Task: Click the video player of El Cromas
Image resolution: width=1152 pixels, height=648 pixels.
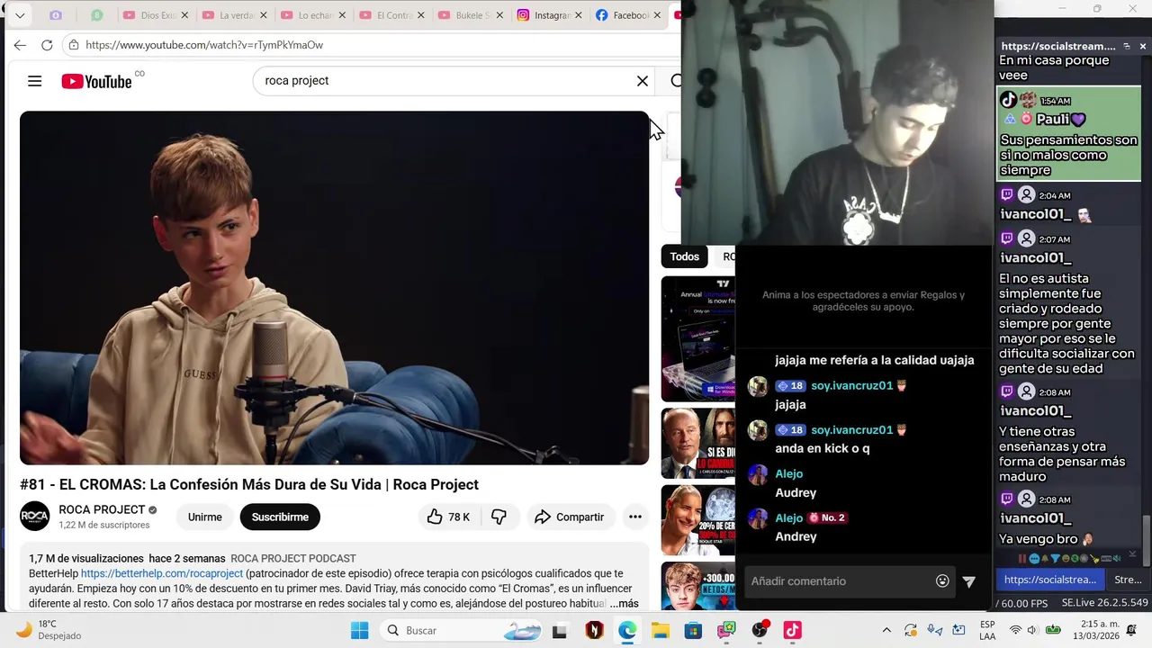Action: 334,288
